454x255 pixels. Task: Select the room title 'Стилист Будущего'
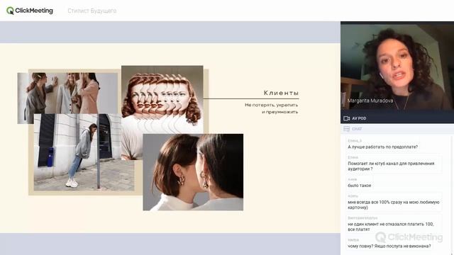pos(92,11)
